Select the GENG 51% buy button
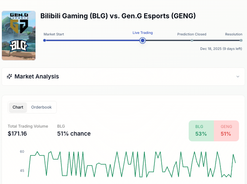247x184 pixels. tap(226, 131)
